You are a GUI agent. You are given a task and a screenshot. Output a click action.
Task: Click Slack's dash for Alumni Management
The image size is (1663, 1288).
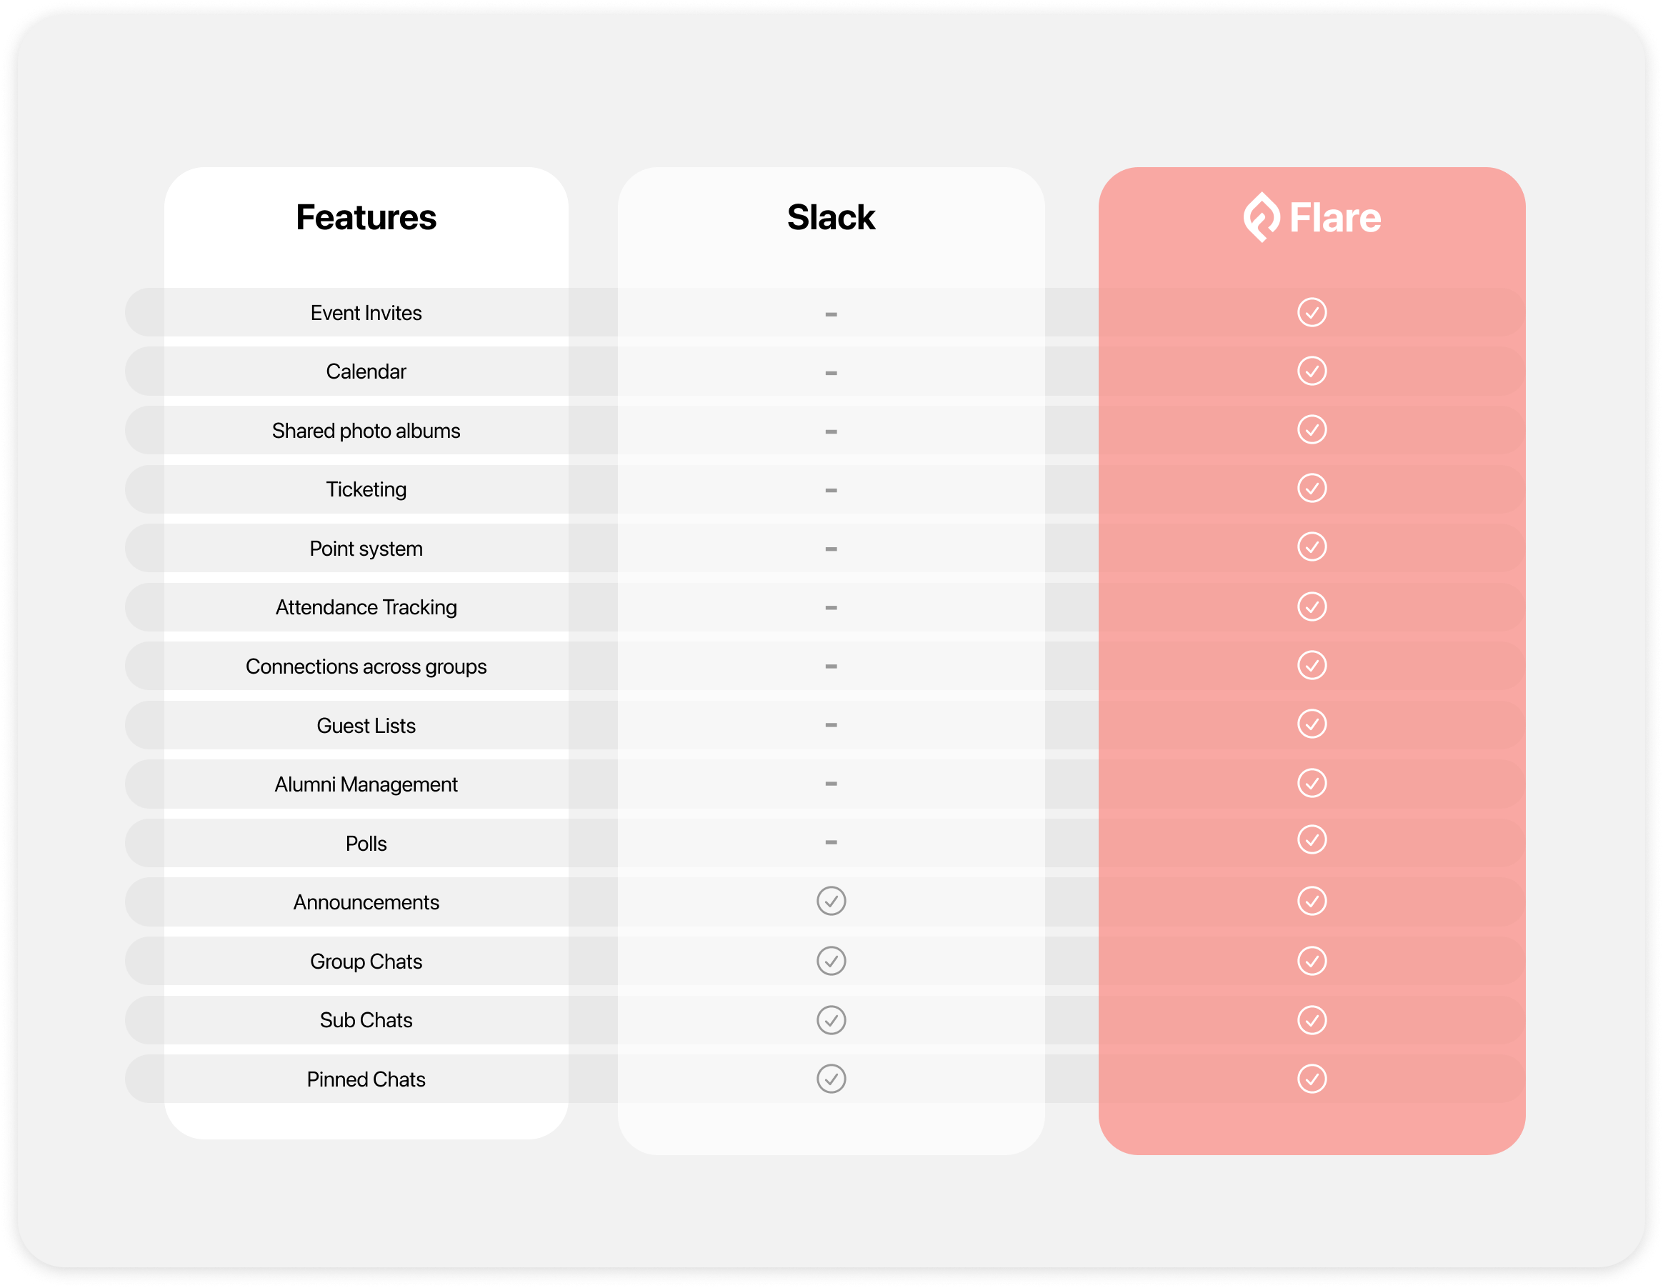831,783
